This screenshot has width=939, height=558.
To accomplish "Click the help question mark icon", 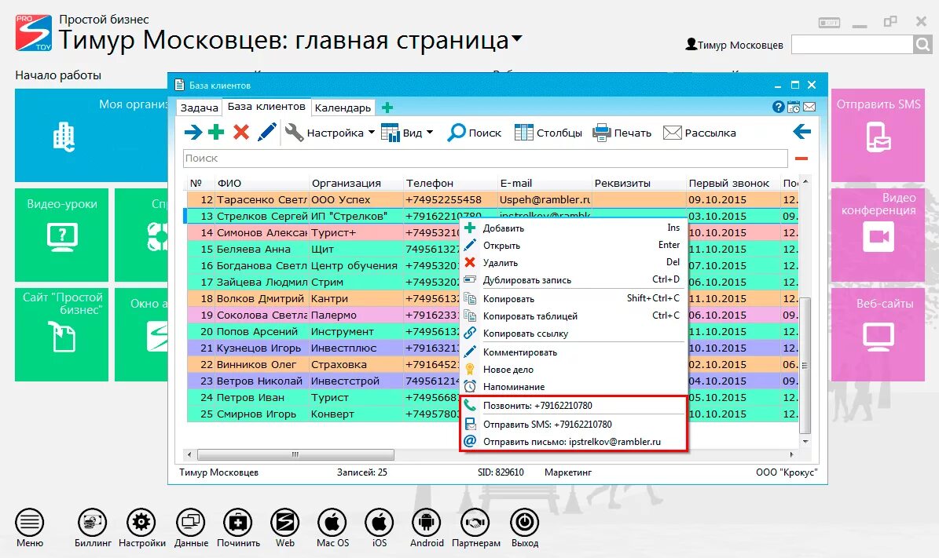I will [778, 107].
